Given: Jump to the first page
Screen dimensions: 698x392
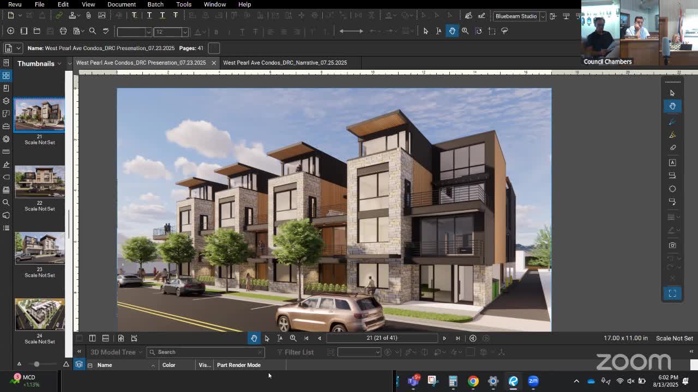Looking at the screenshot, I should [x=306, y=338].
